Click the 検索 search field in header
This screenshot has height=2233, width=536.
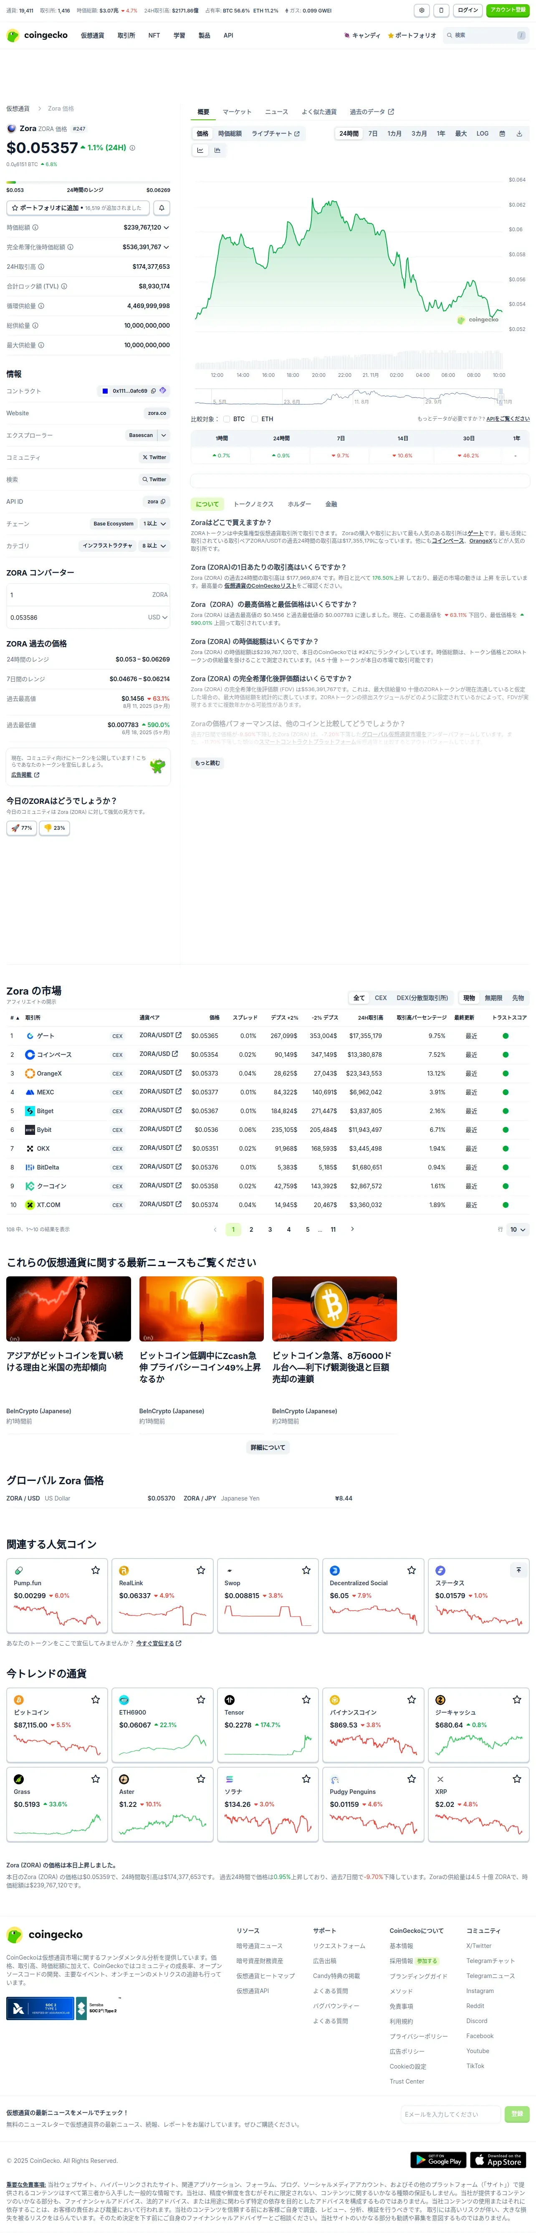pos(487,35)
